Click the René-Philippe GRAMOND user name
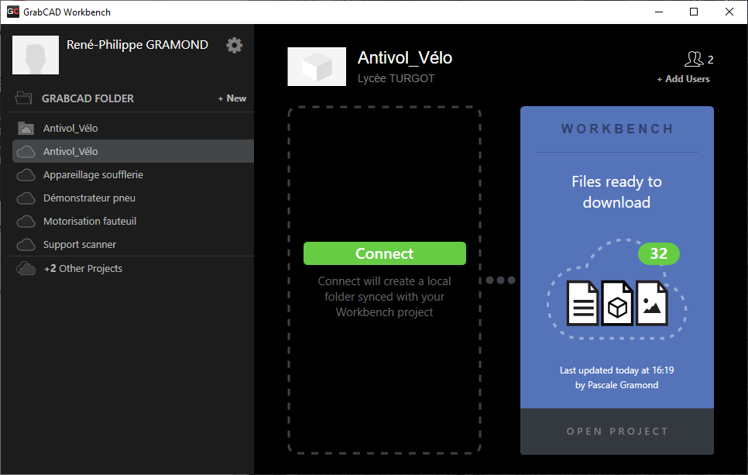748x475 pixels. coord(137,45)
